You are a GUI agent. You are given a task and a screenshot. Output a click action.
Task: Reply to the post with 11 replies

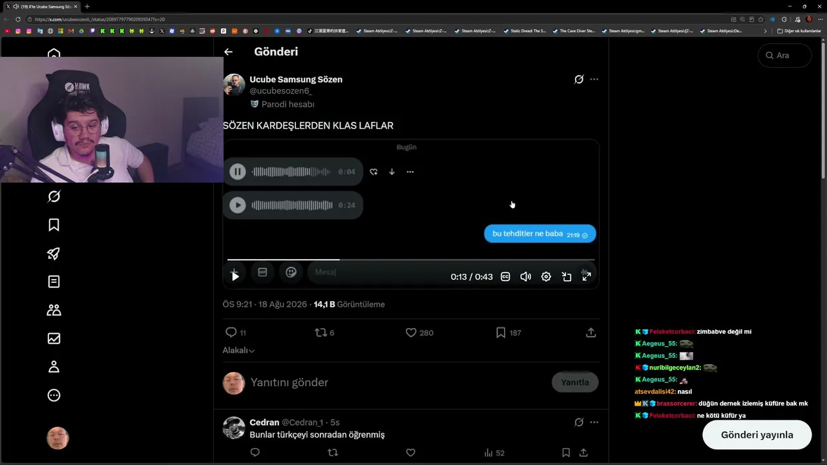pos(235,333)
